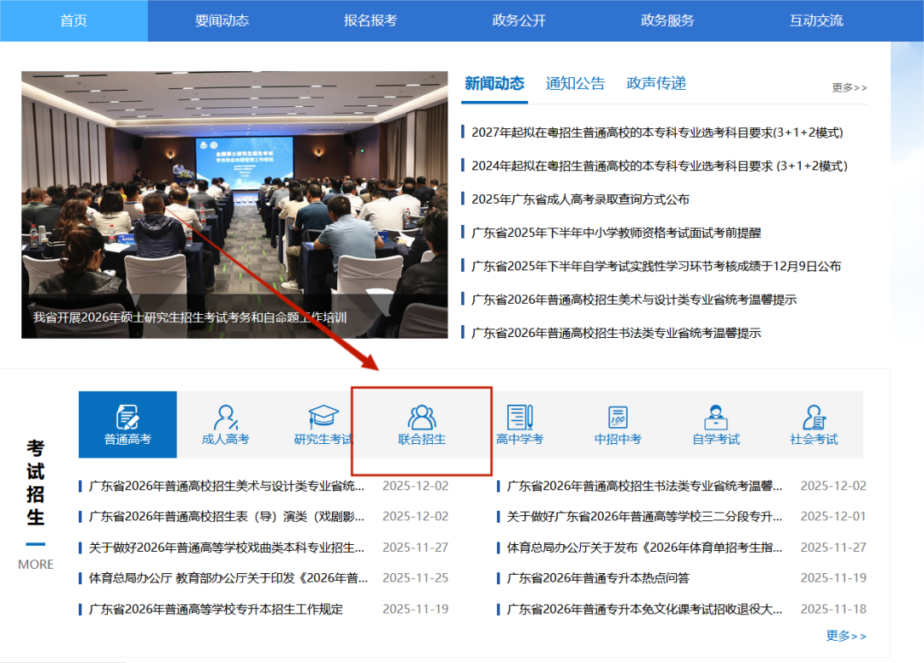Open the 报名报考 navigation menu

pyautogui.click(x=370, y=21)
